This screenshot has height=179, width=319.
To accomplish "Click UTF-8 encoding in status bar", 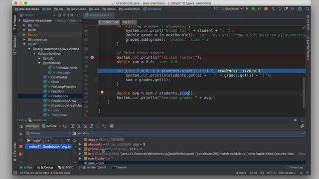I will [272, 173].
